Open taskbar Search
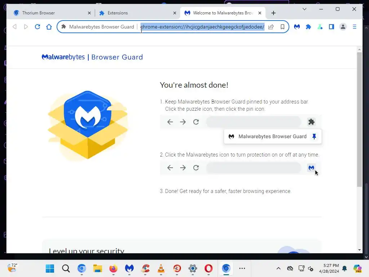Image resolution: width=369 pixels, height=277 pixels. 66,268
